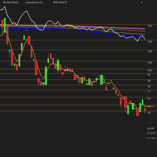This screenshot has width=157, height=157.
Task: Click the 'in 5 Days' text
Action: click(152, 138)
